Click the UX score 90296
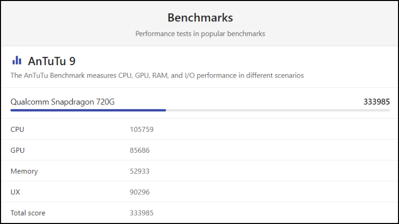This screenshot has width=399, height=224. [x=140, y=192]
